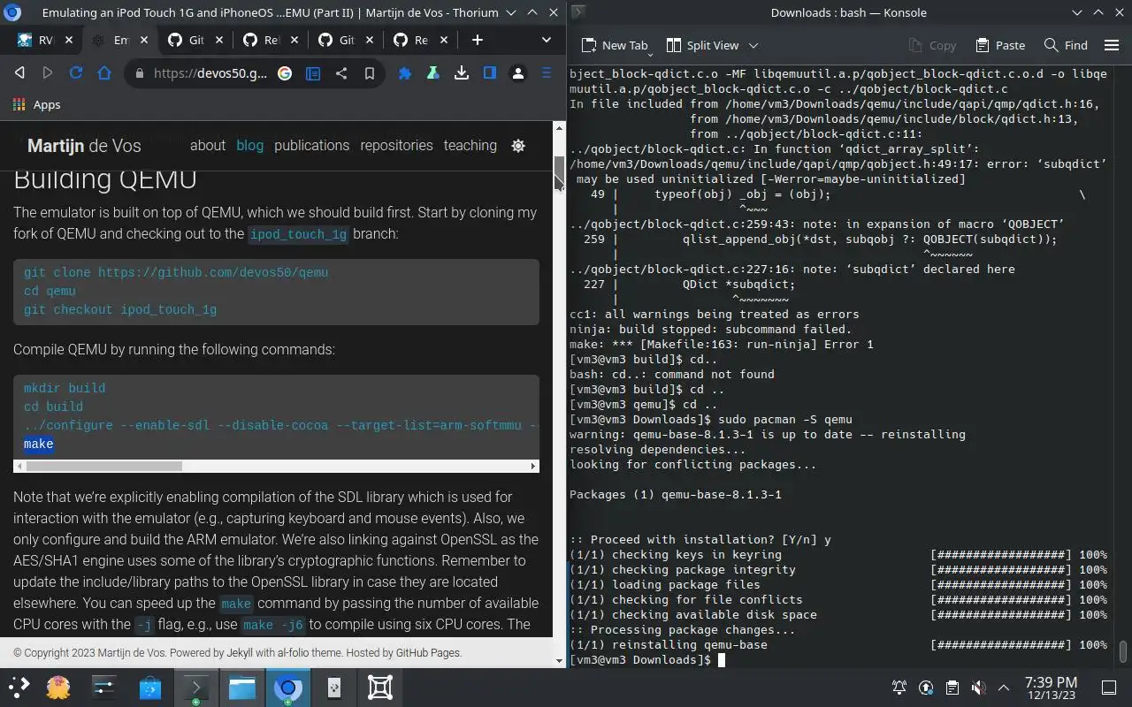1132x707 pixels.
Task: Open a New Tab in Konsole
Action: (x=615, y=45)
